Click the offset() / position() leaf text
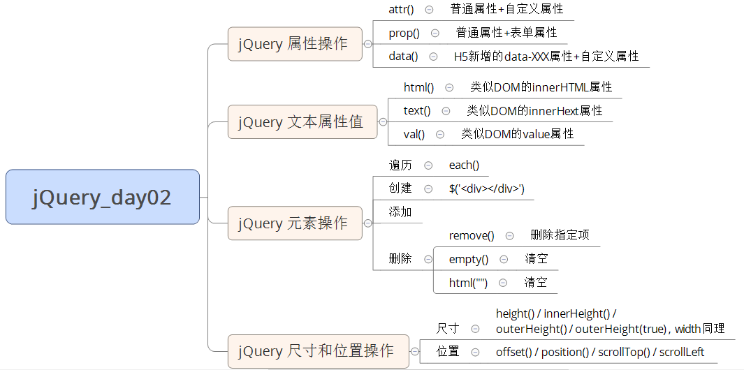This screenshot has height=370, width=744. point(600,352)
